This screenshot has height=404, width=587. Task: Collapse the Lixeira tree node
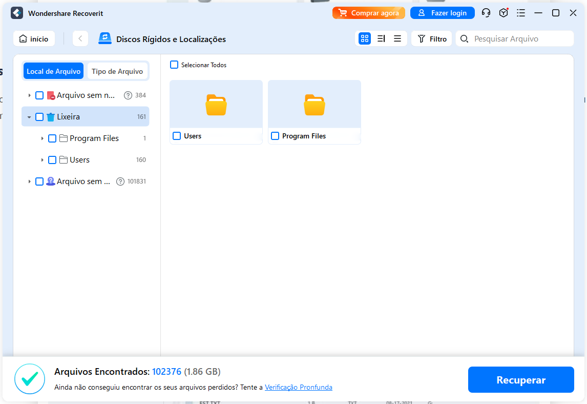[x=29, y=117]
